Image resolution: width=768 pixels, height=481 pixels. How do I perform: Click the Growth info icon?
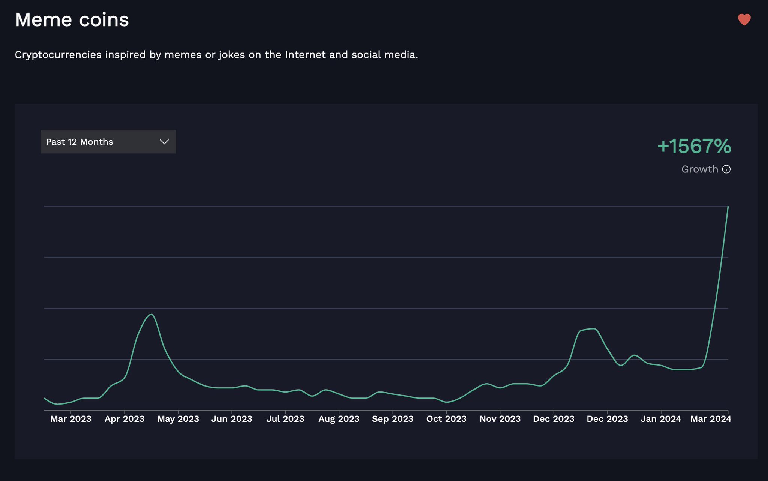[726, 169]
